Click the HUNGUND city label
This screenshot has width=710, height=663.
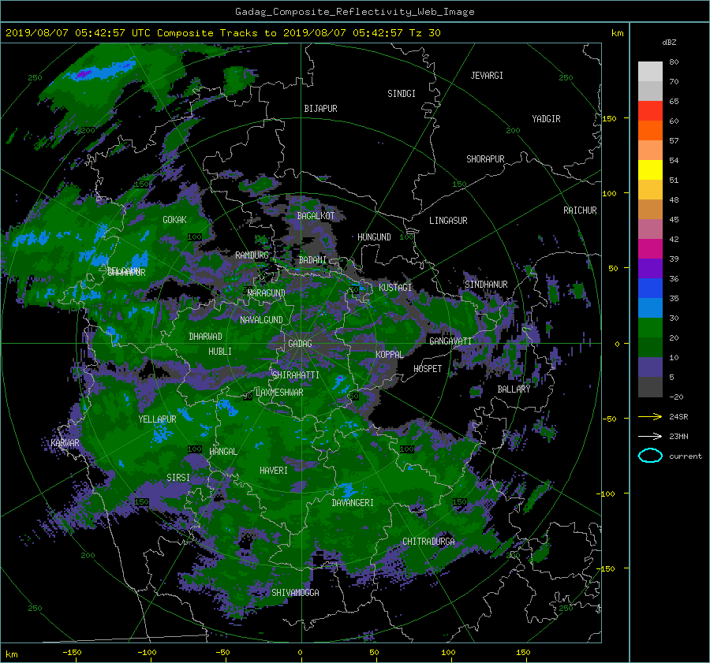pyautogui.click(x=374, y=237)
